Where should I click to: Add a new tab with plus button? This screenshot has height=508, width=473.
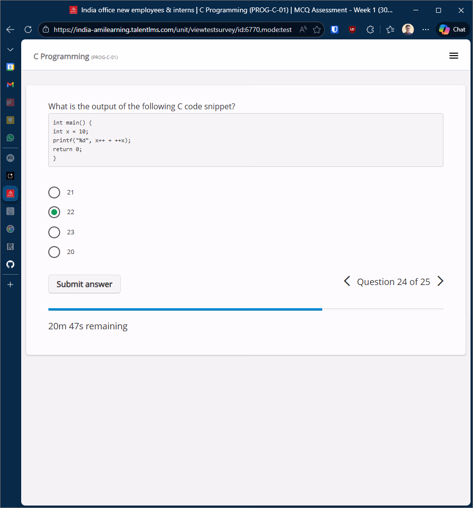pos(10,285)
